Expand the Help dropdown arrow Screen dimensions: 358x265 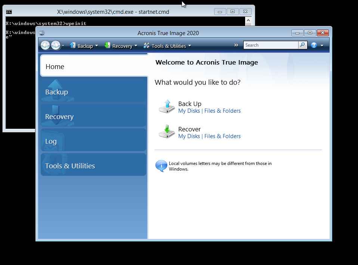pos(322,46)
